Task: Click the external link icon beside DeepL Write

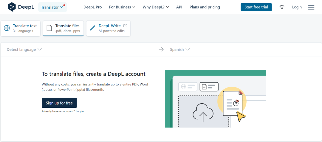Action: [x=125, y=26]
